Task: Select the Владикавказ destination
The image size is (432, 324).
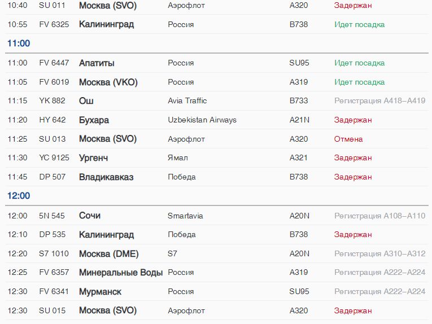Action: pyautogui.click(x=106, y=177)
